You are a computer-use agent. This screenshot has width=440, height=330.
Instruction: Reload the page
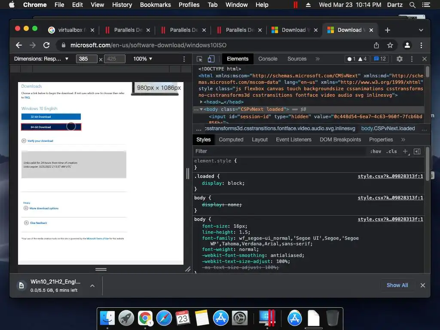[x=46, y=45]
